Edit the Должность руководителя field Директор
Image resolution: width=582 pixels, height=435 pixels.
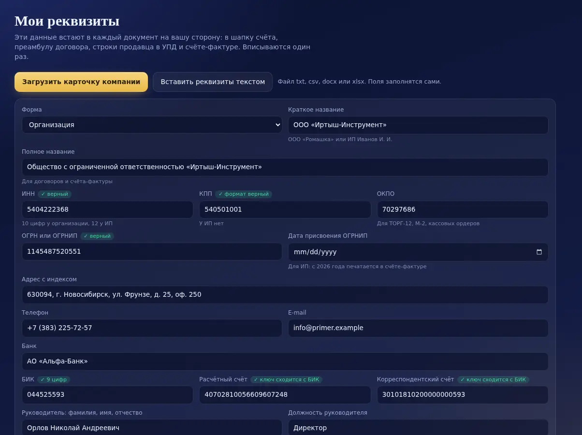[x=418, y=428]
